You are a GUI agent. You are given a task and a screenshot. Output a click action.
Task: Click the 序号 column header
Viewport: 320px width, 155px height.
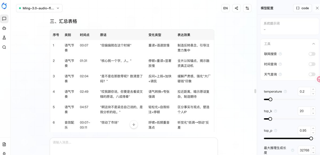click(56, 35)
